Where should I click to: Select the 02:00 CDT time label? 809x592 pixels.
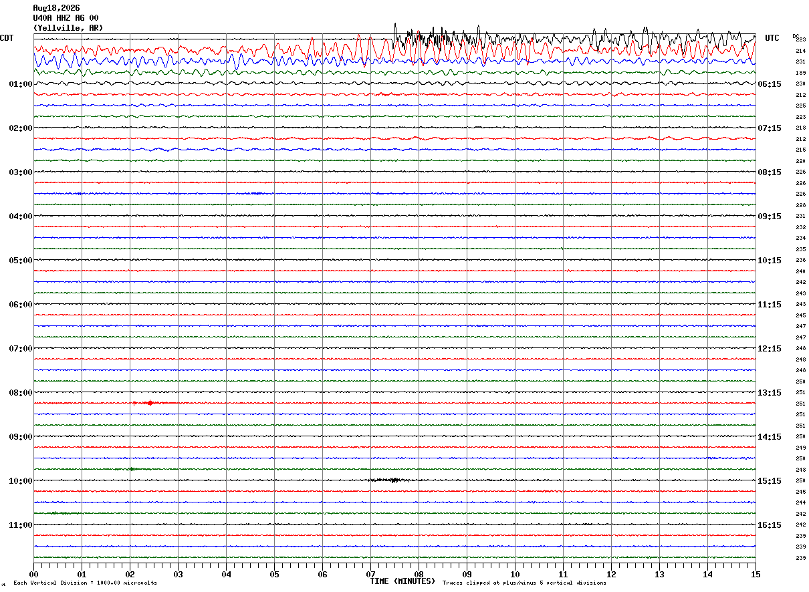(21, 128)
